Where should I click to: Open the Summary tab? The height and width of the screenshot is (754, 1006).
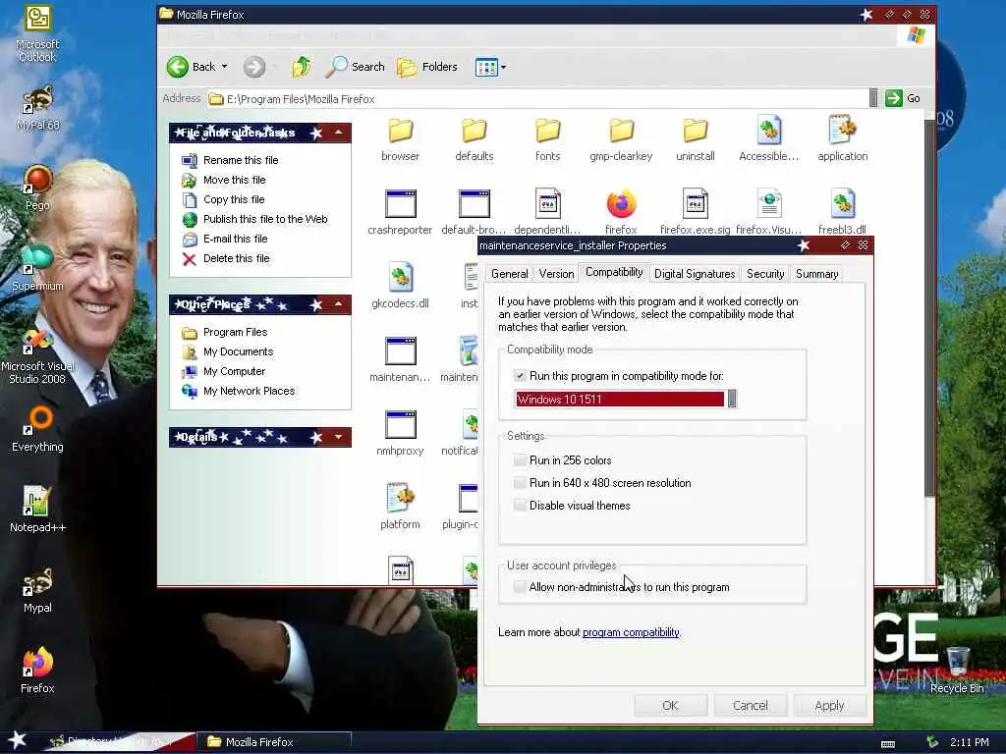coord(816,274)
